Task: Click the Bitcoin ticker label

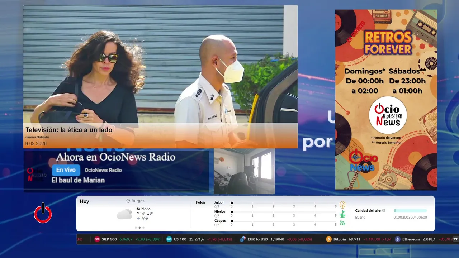Action: [x=340, y=239]
